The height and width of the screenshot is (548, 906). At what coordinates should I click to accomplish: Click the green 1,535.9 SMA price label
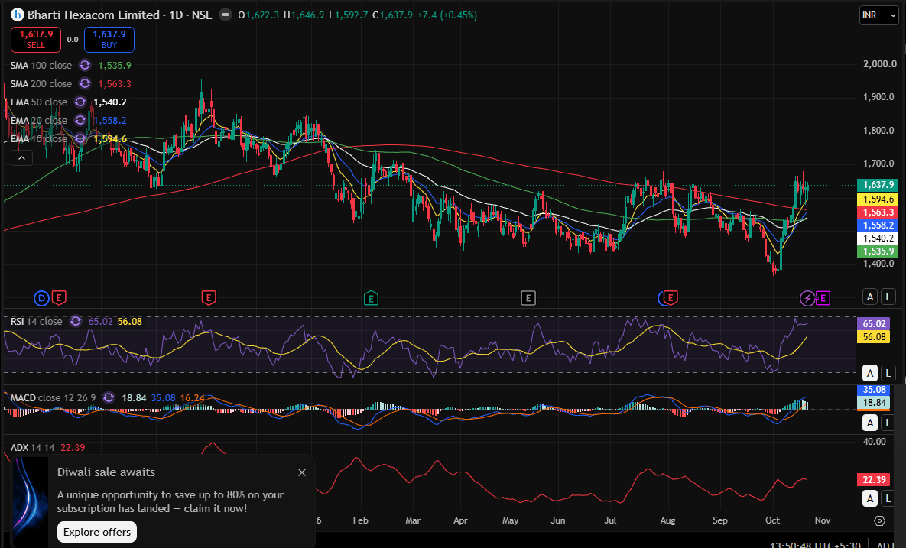coord(877,251)
